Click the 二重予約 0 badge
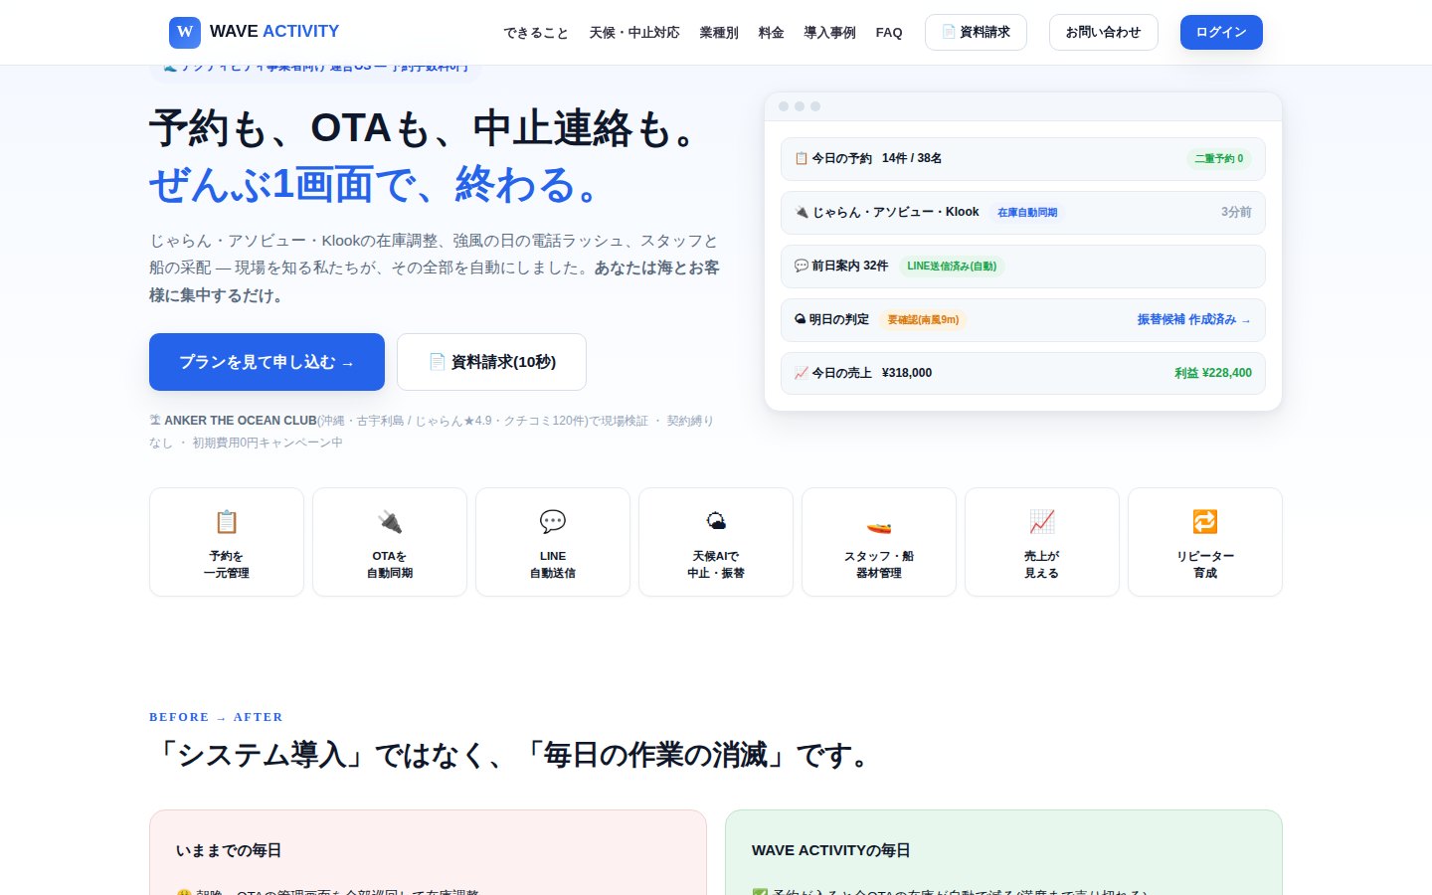This screenshot has height=895, width=1432. pyautogui.click(x=1219, y=158)
